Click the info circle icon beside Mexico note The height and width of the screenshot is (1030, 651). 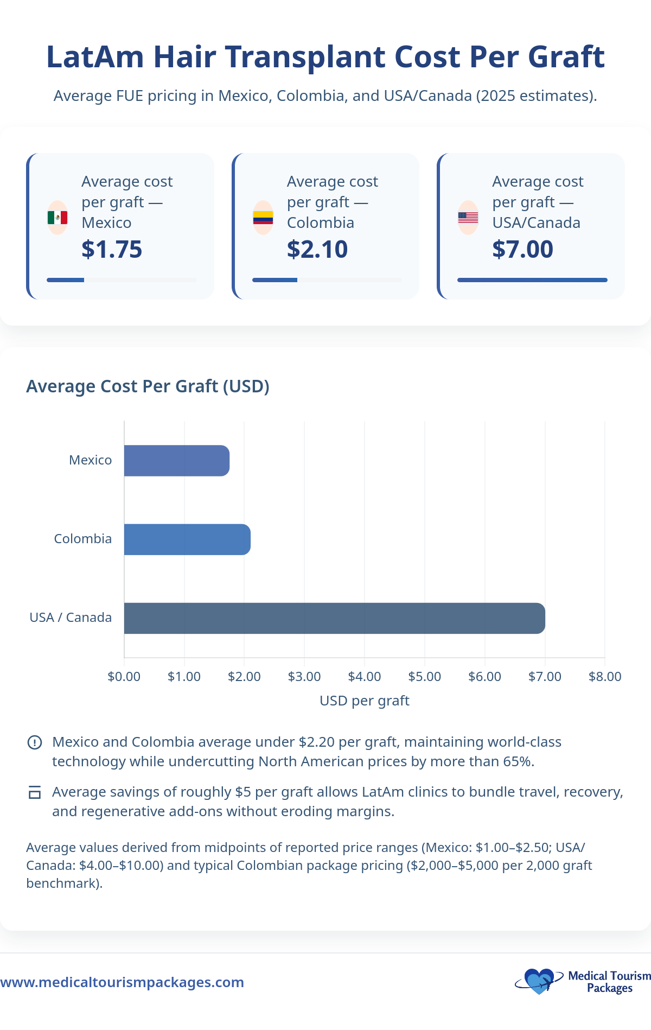(x=35, y=742)
